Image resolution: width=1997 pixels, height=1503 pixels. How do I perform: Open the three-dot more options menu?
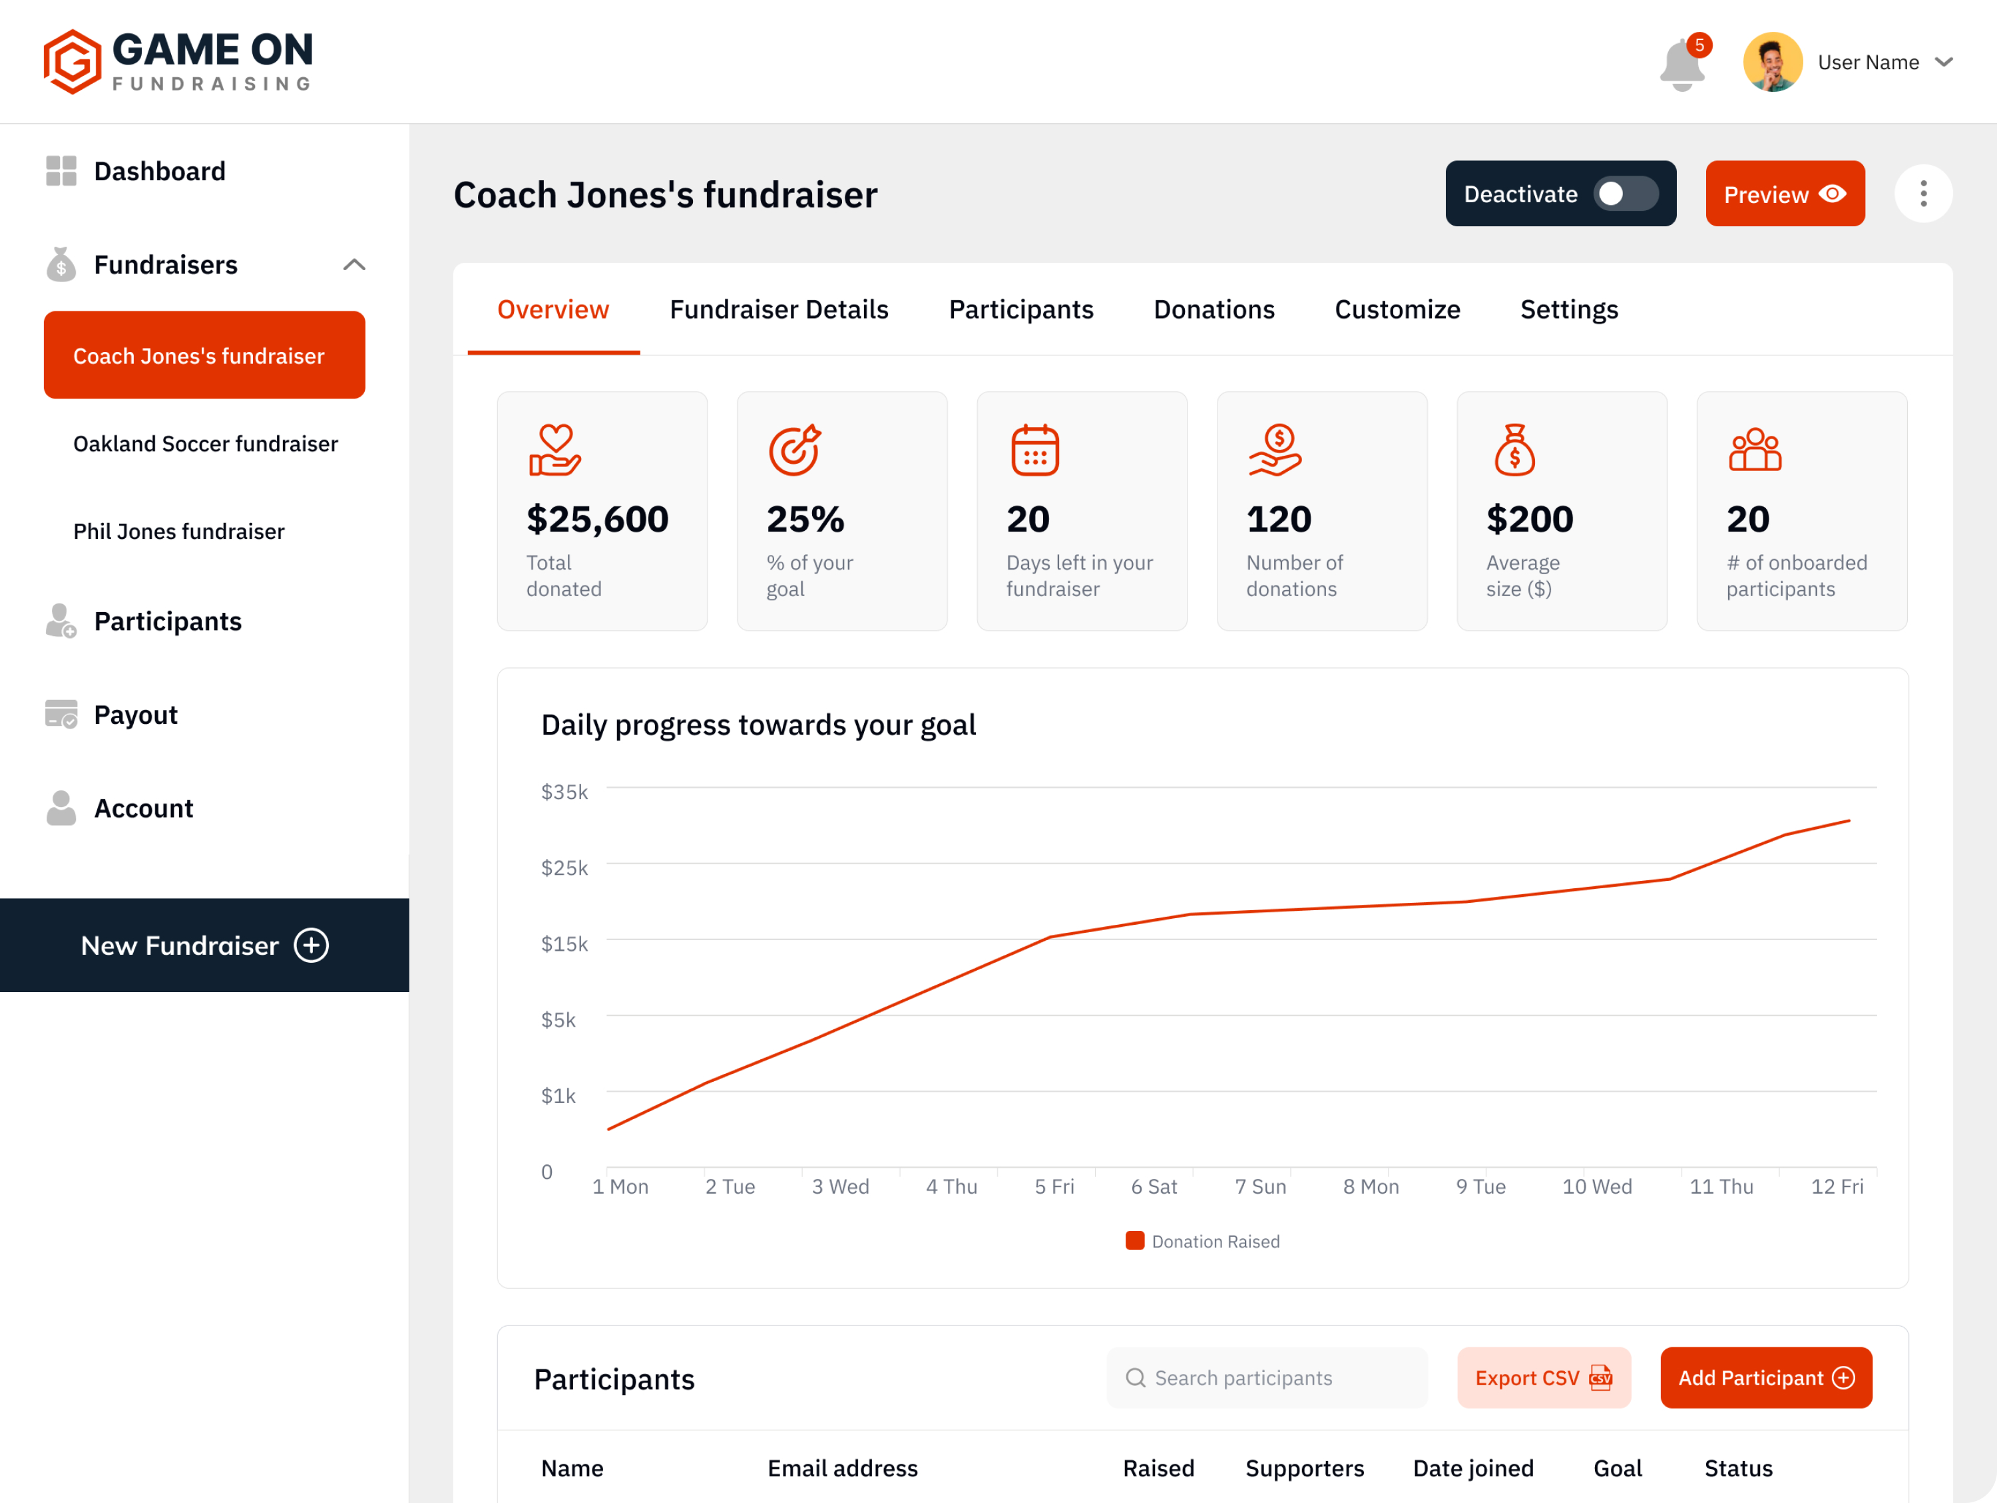(1923, 194)
